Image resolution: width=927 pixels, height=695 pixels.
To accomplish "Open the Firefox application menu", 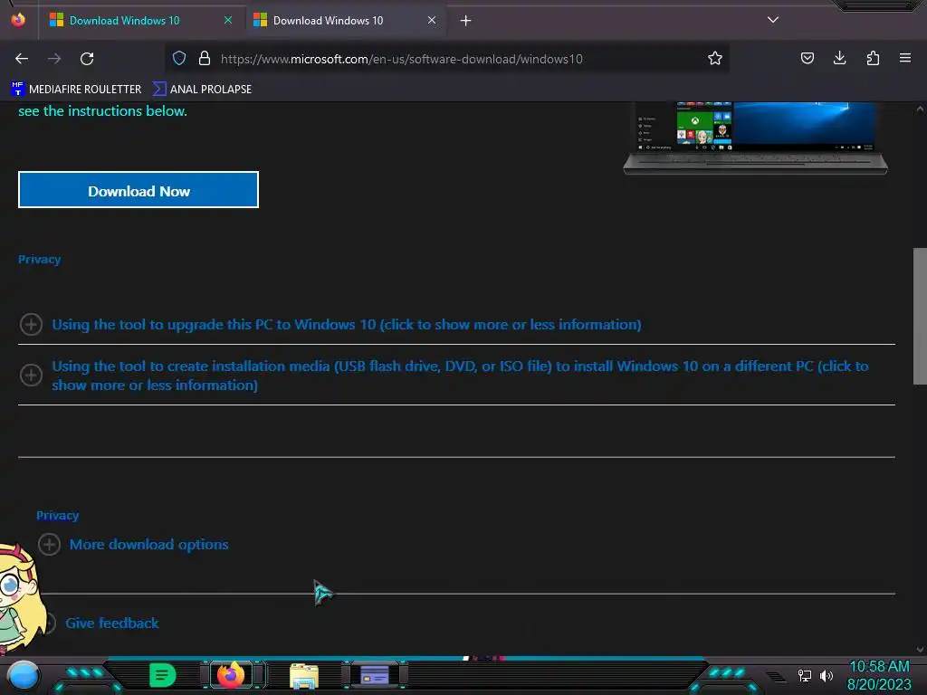I will 905,58.
